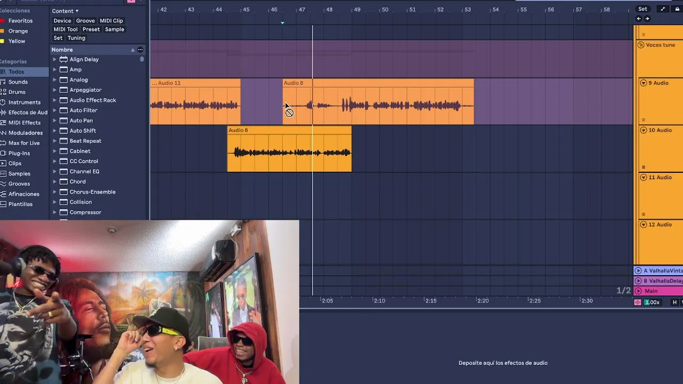Click the automation mode icon beside Set
Viewport: 683px width, 384px height.
point(663,9)
